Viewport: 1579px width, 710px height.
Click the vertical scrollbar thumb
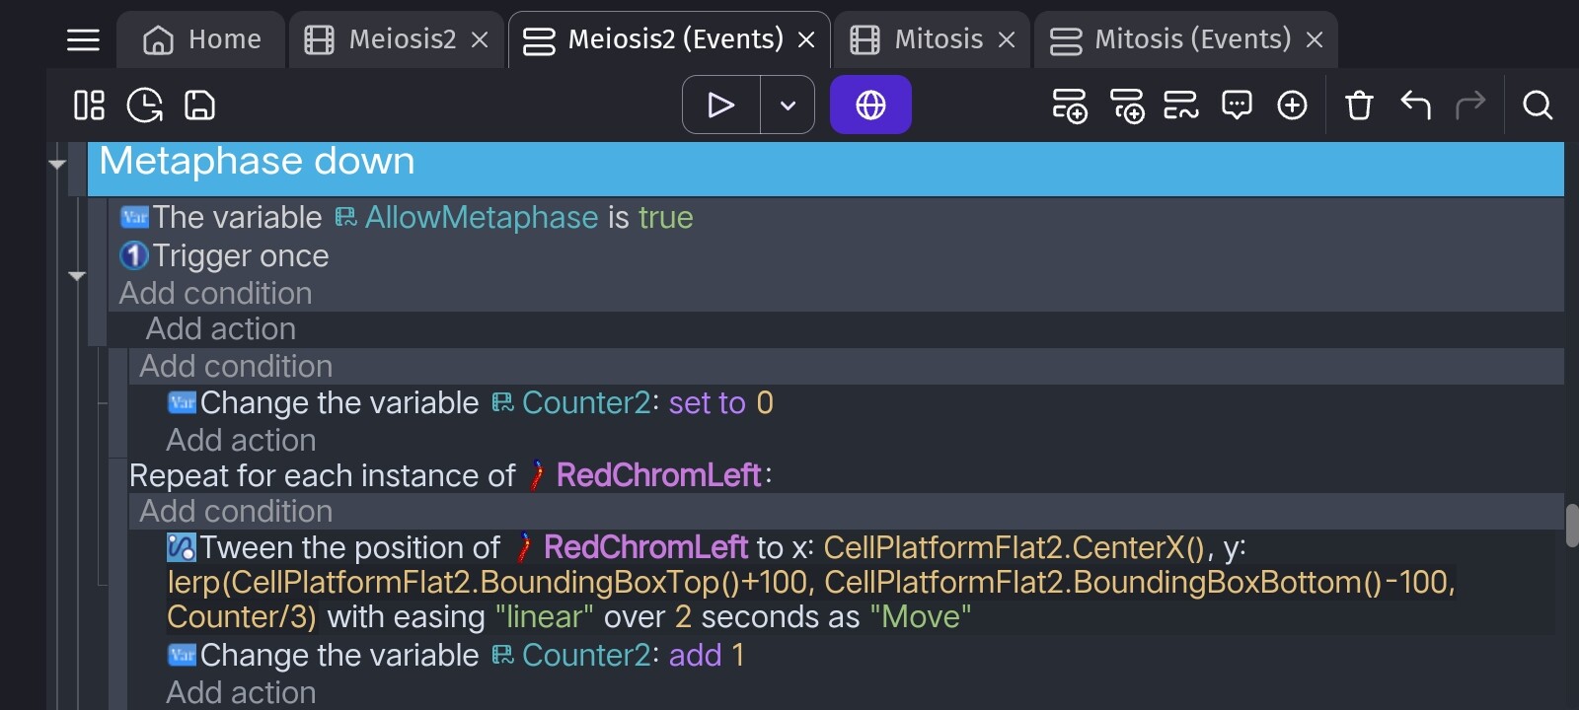1572,525
